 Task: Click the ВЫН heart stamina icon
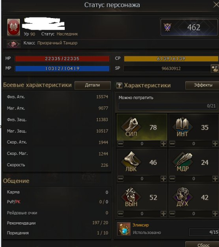[131, 197]
